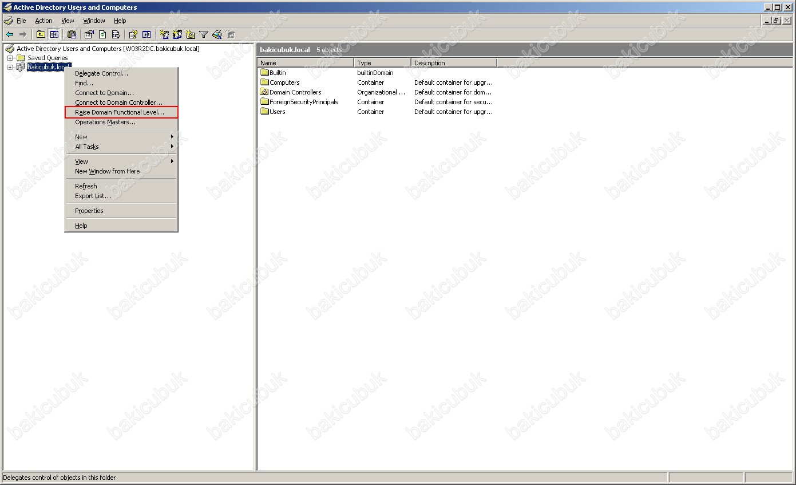796x485 pixels.
Task: Click the Export List toolbar icon
Action: click(116, 34)
